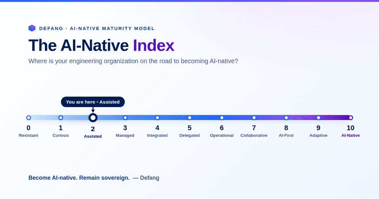Select level 6 marker on timeline
Viewport: 379px width, 199px height.
222,118
